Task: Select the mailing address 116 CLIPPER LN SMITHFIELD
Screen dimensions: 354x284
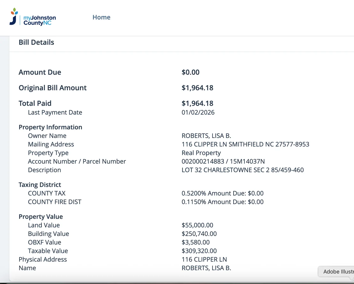Action: pos(245,144)
